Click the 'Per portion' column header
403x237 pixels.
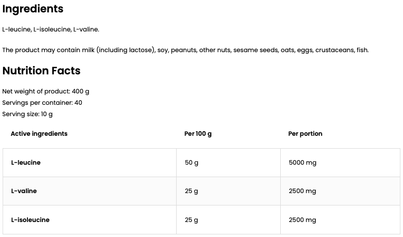(305, 134)
